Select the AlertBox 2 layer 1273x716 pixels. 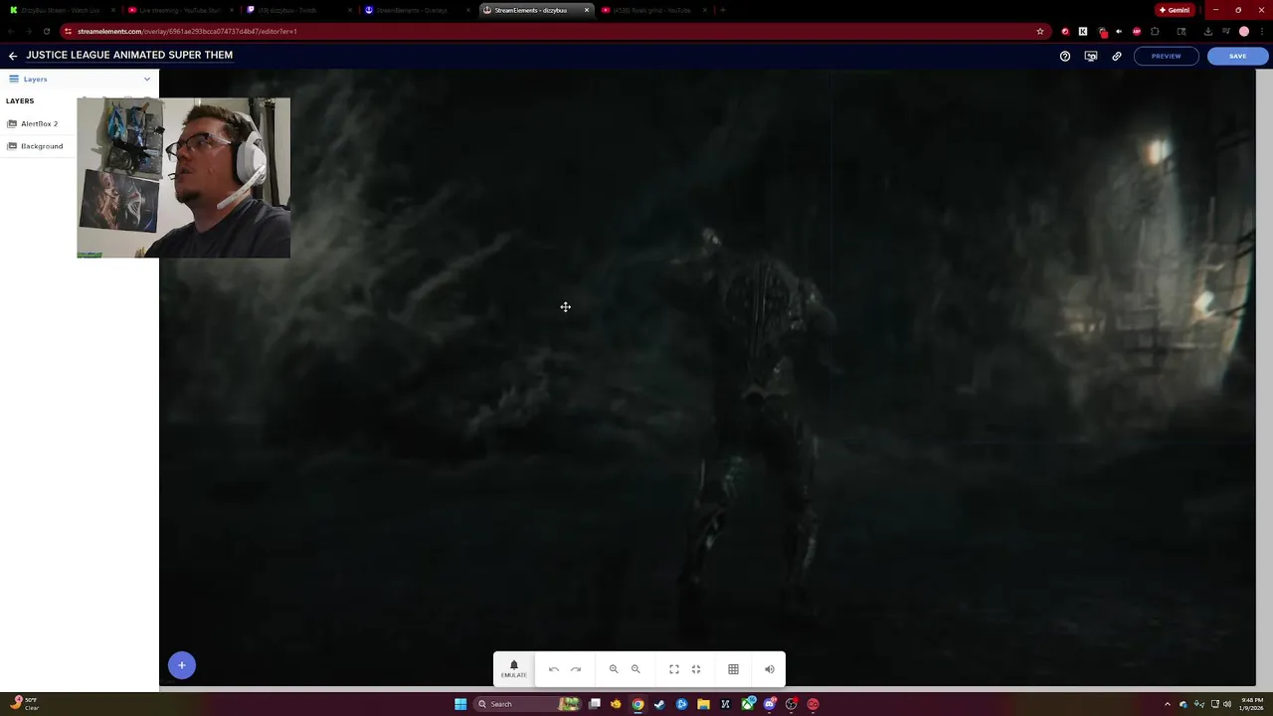[40, 123]
